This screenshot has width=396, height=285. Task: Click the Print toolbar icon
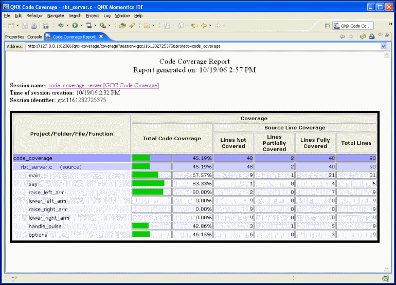tap(34, 26)
